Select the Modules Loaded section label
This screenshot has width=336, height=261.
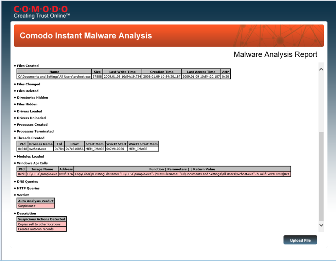[x=31, y=156]
